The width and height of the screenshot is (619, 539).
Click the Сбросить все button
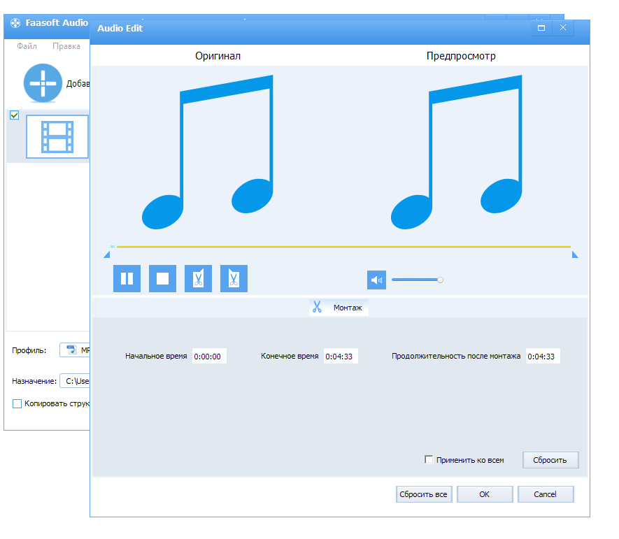(424, 494)
